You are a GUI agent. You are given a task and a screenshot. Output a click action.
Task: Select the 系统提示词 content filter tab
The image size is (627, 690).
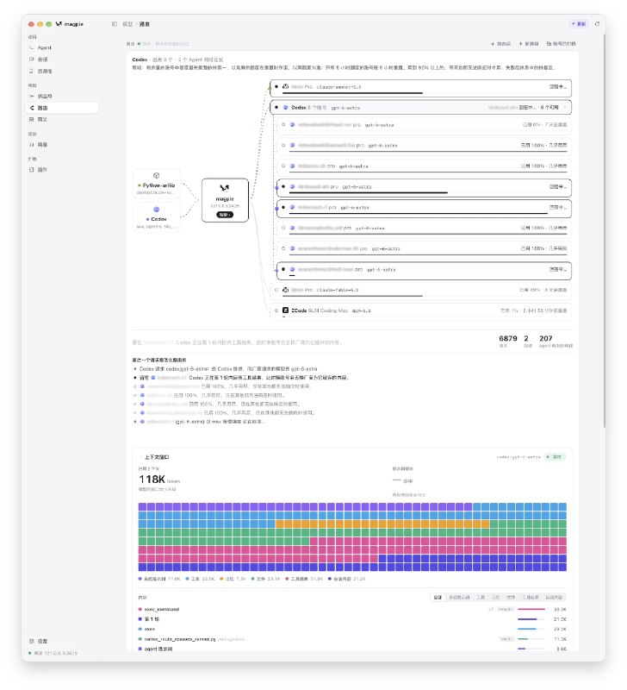pos(459,597)
